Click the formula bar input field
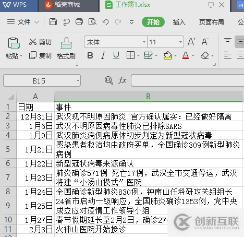The height and width of the screenshot is (237, 244). 187,80
